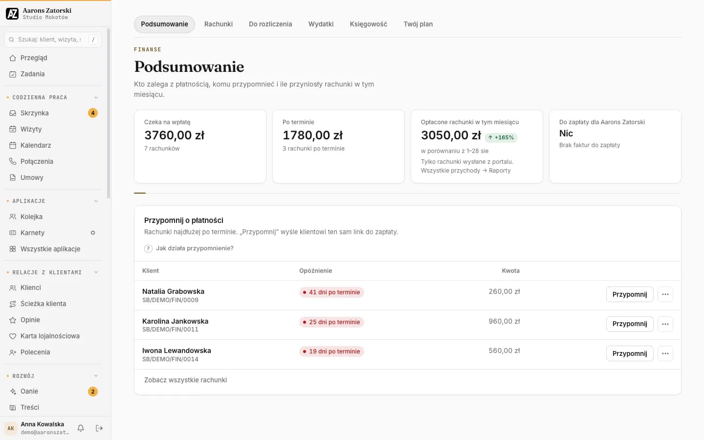The height and width of the screenshot is (440, 704).
Task: Click the 41 dni po terminie badge
Action: (x=331, y=292)
